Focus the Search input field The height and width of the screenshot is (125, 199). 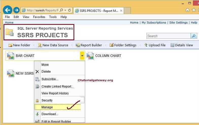(169, 36)
